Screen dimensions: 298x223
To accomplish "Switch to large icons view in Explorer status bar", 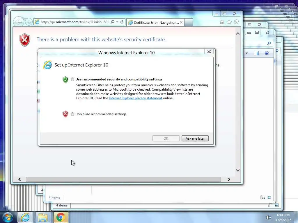I will 269,197.
